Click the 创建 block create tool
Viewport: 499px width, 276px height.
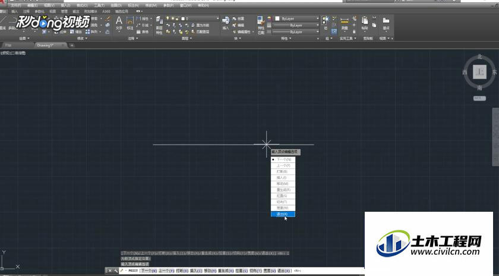(x=238, y=19)
